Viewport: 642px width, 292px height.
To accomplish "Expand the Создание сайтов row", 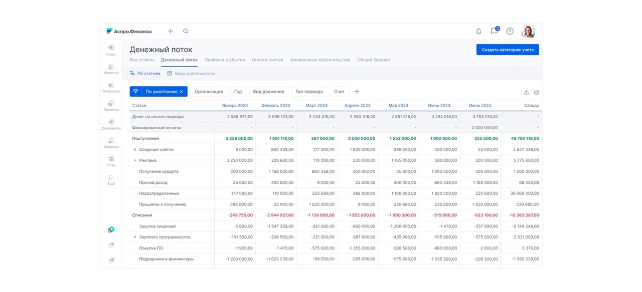I will point(135,150).
